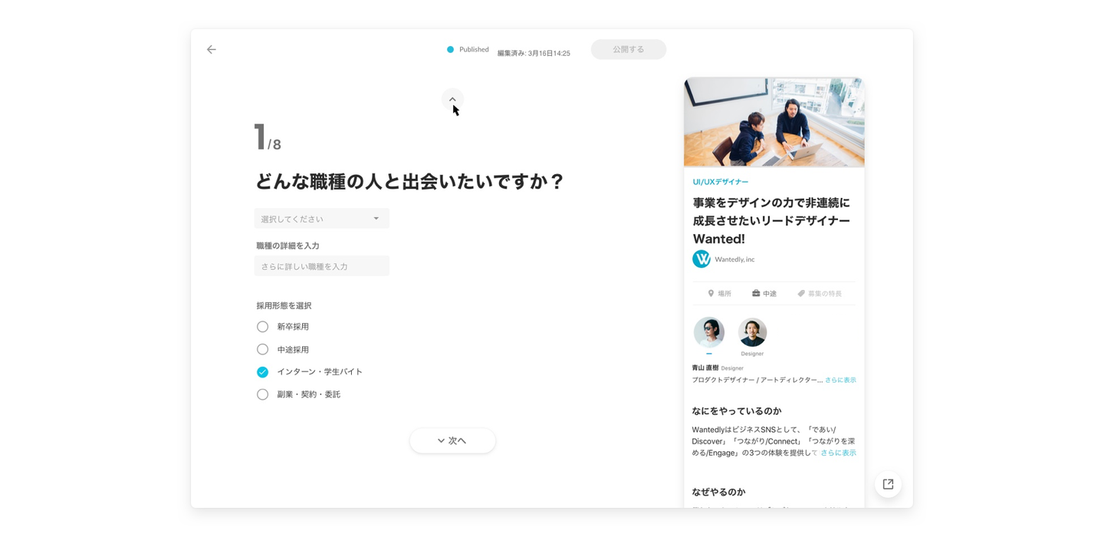Click the briefcase 中途 icon

pos(756,294)
